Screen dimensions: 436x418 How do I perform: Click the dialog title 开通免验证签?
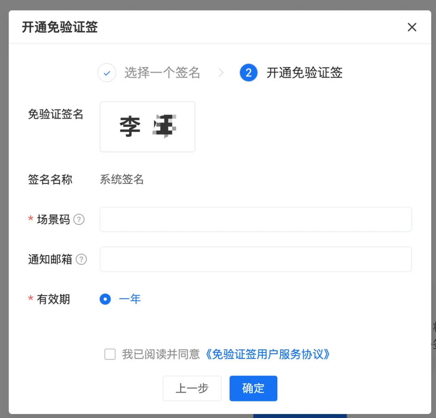click(x=60, y=27)
